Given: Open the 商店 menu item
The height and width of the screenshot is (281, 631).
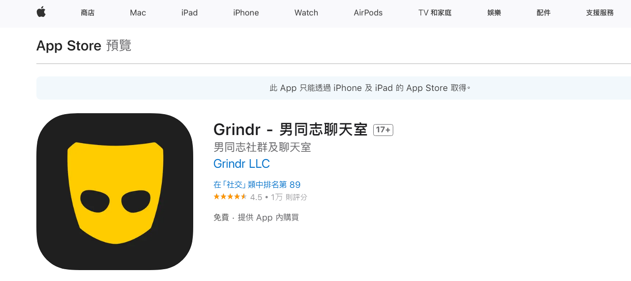Looking at the screenshot, I should coord(88,13).
